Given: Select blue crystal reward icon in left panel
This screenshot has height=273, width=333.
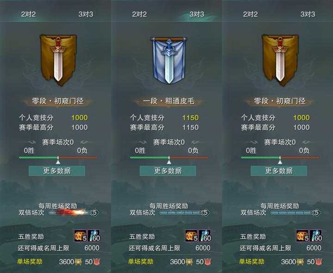Looking at the screenshot, I should pyautogui.click(x=93, y=236).
